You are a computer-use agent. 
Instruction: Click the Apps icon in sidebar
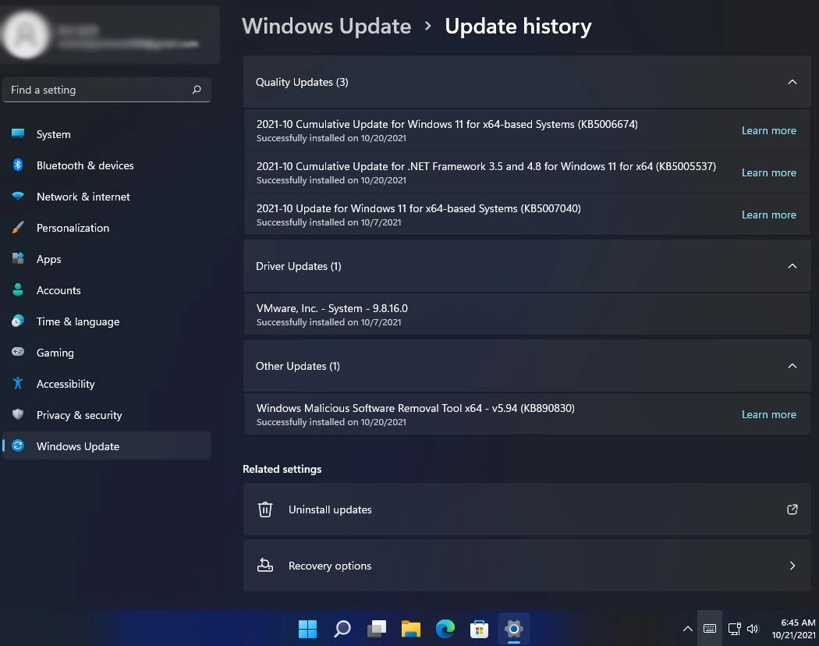coord(18,258)
